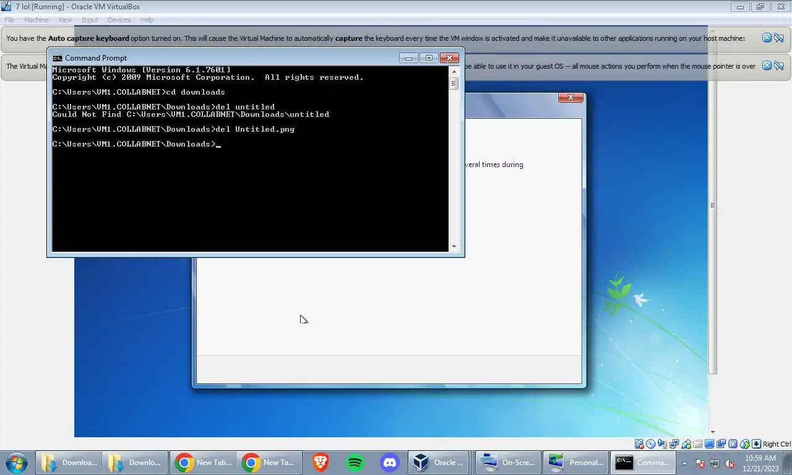Minimize the Command Prompt window
792x475 pixels.
[408, 58]
